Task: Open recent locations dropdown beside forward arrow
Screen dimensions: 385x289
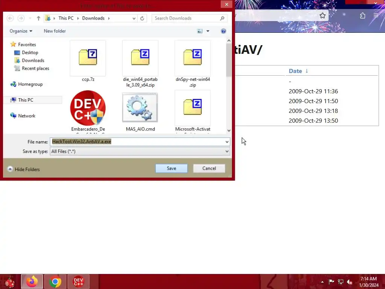Action: pos(30,18)
